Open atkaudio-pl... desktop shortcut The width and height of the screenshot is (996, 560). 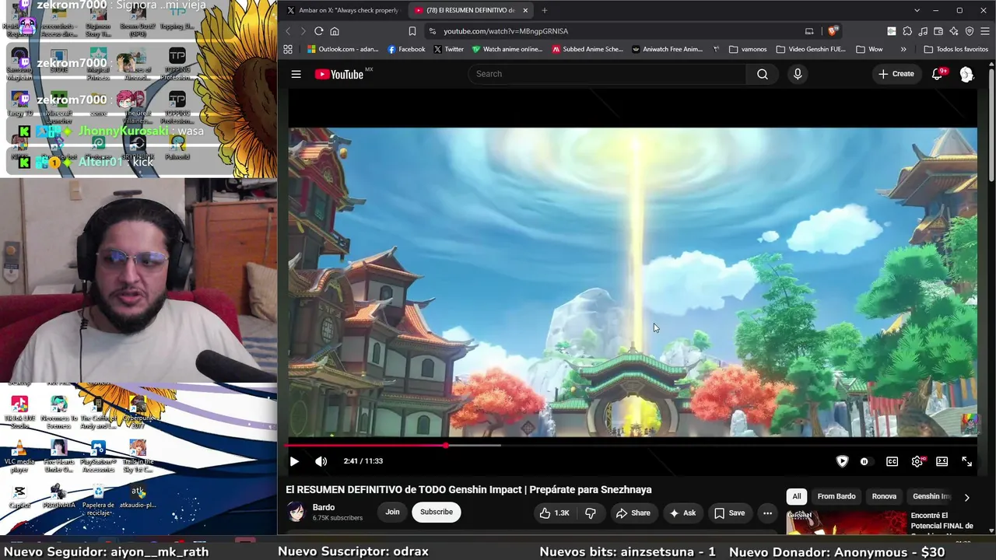pyautogui.click(x=138, y=496)
